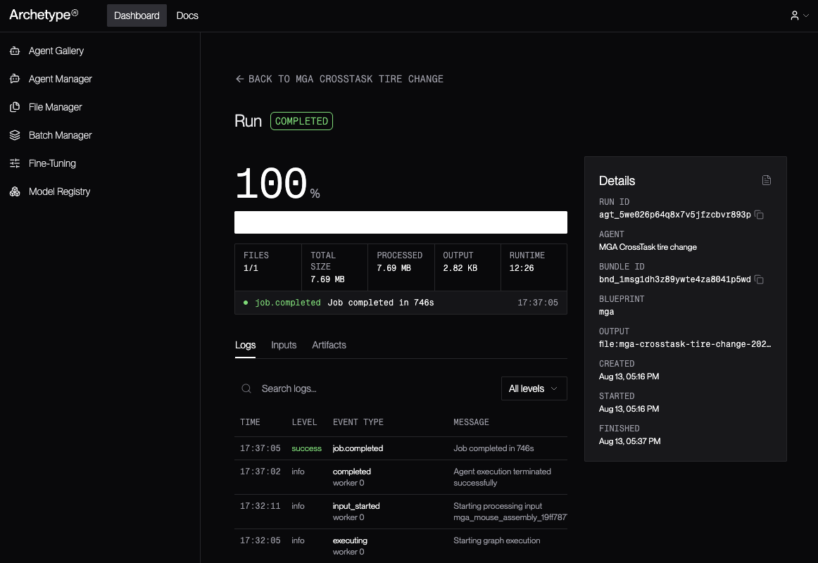Click the back arrow icon

[x=239, y=79]
